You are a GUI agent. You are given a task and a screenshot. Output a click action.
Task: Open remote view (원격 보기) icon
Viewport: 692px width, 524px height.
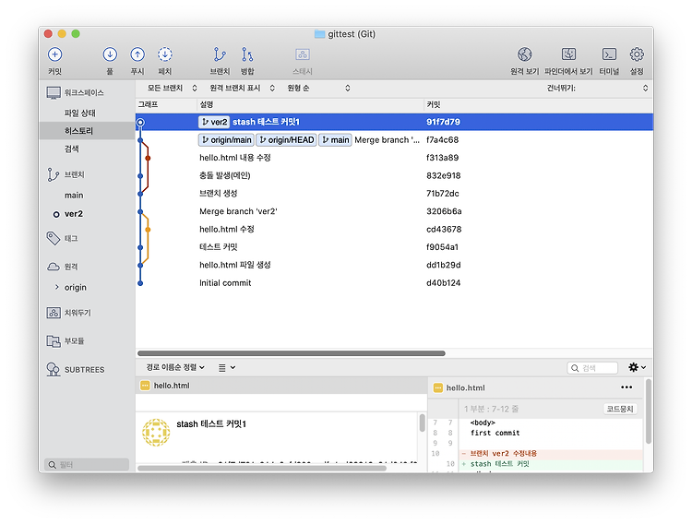pos(525,54)
